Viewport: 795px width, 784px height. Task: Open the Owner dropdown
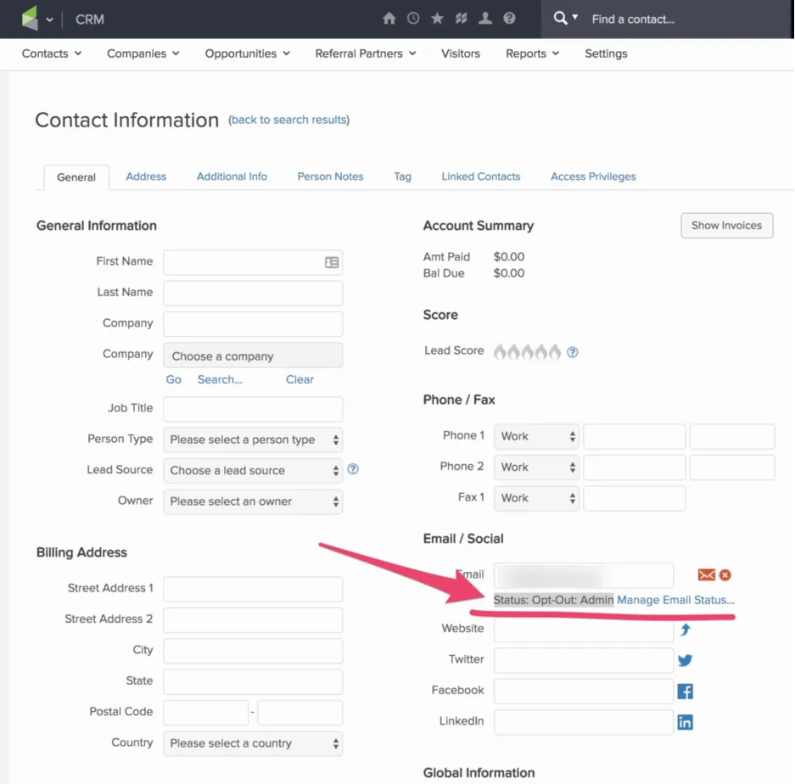(253, 501)
